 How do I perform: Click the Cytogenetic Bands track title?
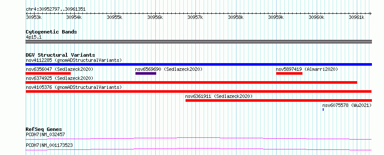[51, 32]
